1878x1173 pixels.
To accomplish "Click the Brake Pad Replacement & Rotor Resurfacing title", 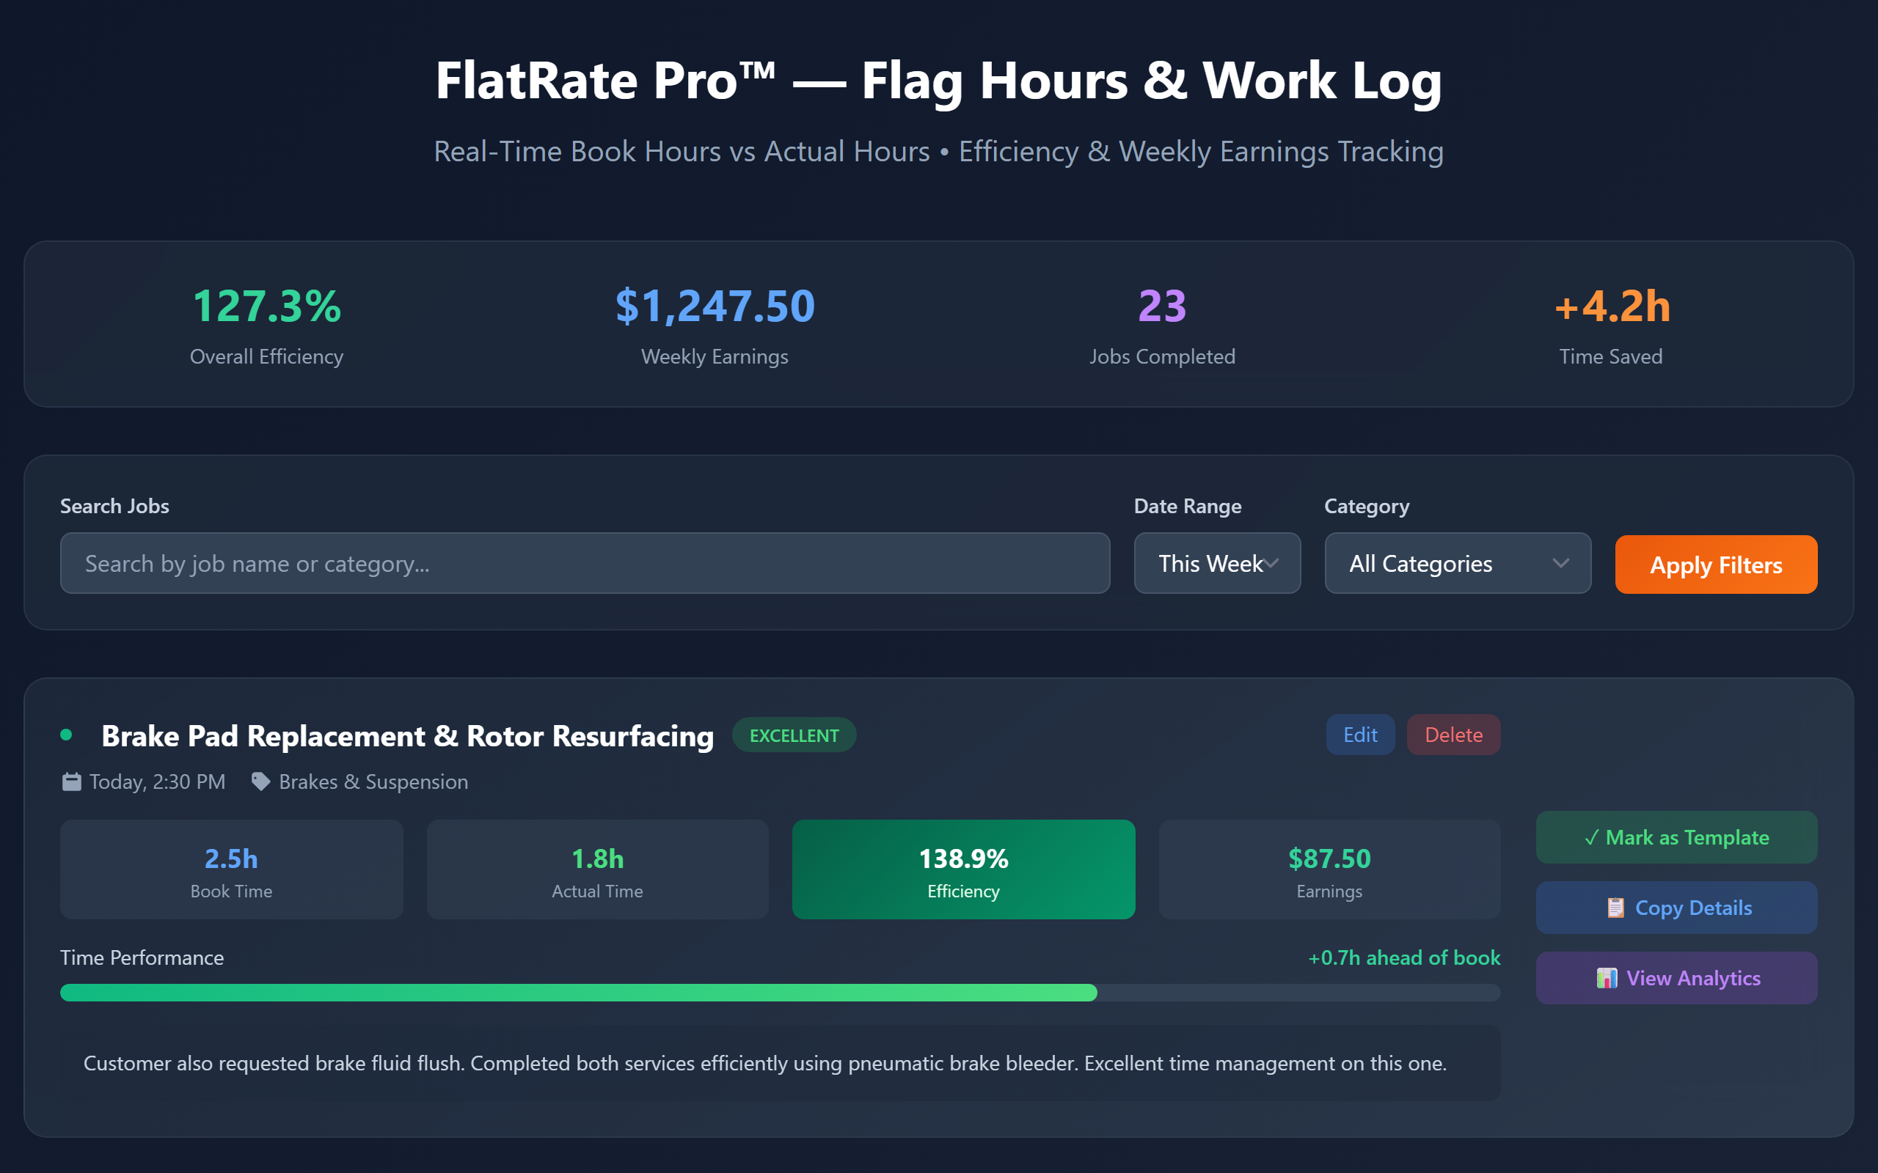I will point(407,736).
